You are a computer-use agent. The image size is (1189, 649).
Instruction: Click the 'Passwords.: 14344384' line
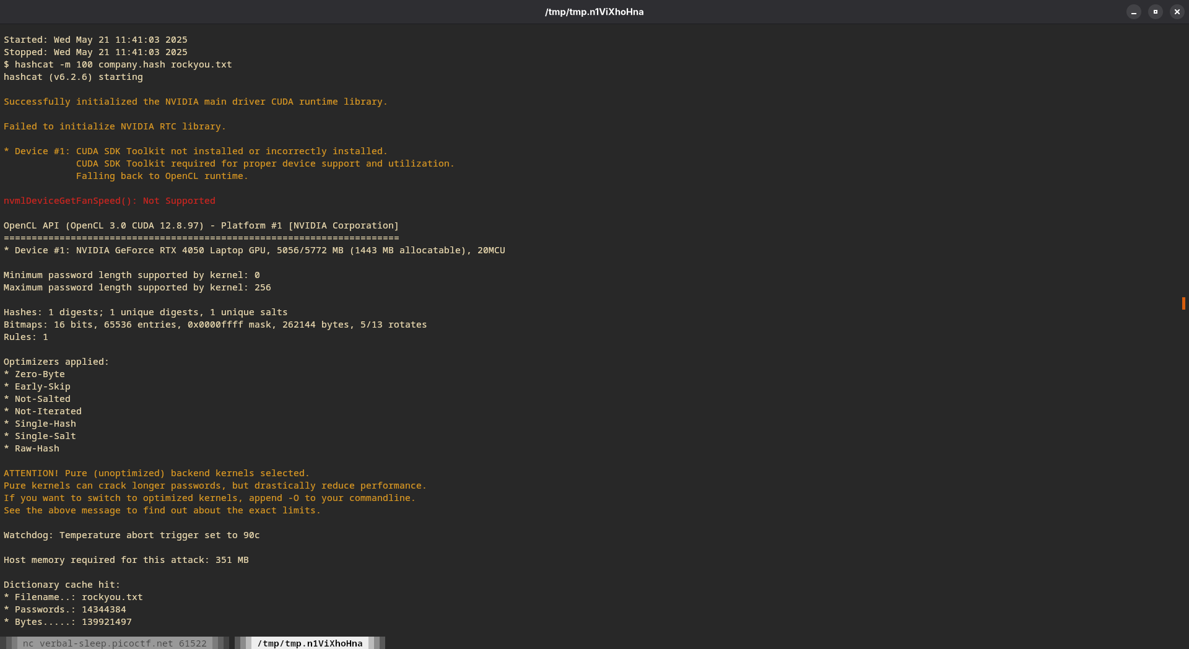click(65, 609)
